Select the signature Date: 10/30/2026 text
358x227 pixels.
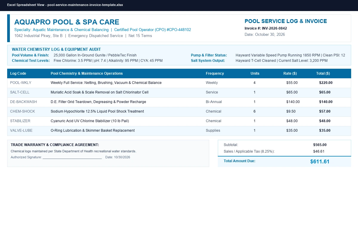click(118, 157)
